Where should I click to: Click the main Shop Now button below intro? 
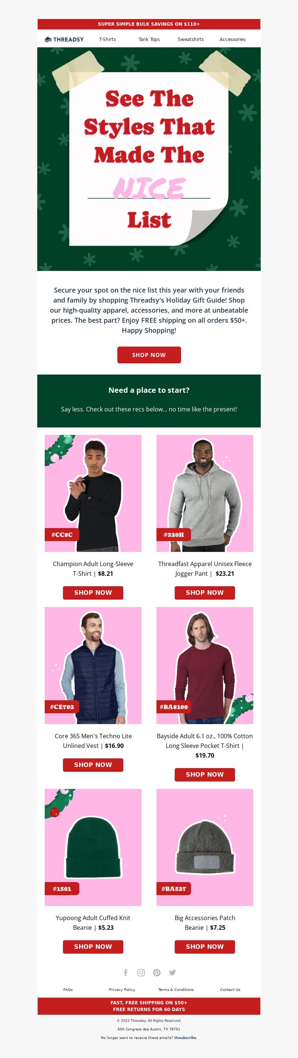pos(149,355)
